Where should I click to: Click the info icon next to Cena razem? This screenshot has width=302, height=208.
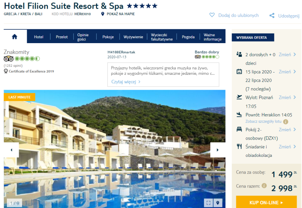pos(264,186)
